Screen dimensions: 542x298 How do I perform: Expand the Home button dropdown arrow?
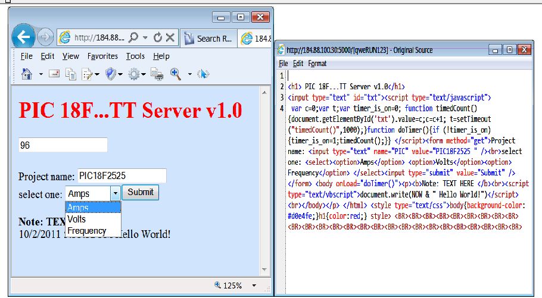41,74
